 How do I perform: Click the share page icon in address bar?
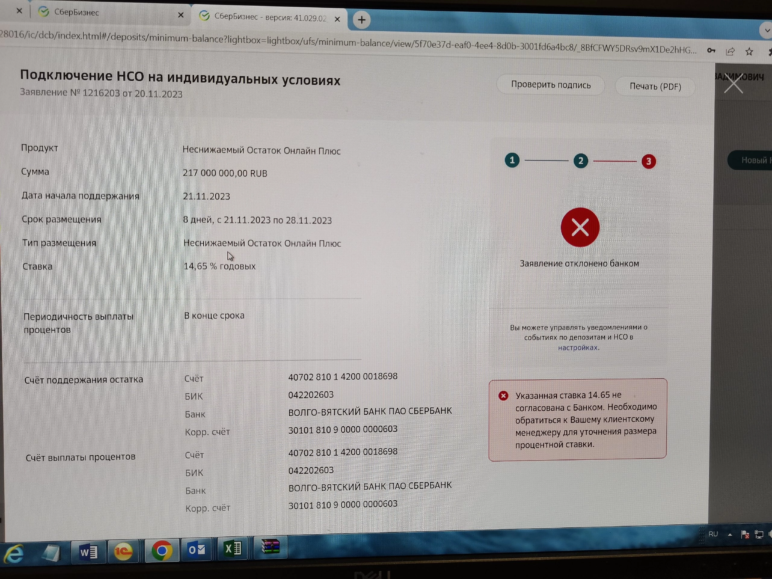click(730, 52)
